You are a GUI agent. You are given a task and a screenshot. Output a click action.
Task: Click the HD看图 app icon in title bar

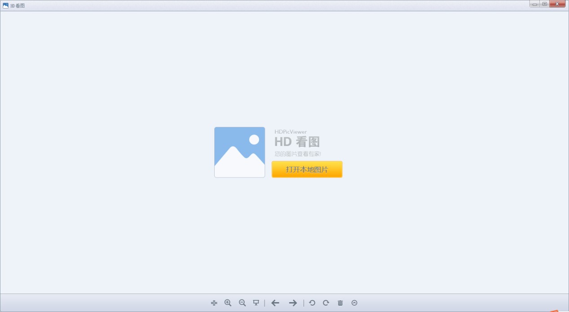click(5, 5)
